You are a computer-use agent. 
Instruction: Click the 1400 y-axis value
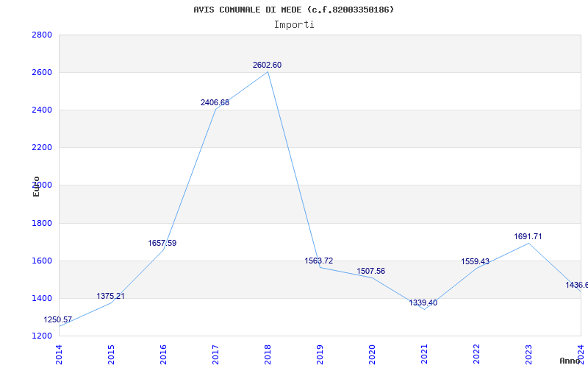click(42, 298)
